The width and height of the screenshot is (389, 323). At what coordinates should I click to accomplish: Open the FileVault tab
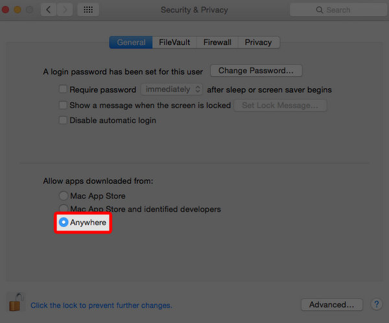point(174,42)
